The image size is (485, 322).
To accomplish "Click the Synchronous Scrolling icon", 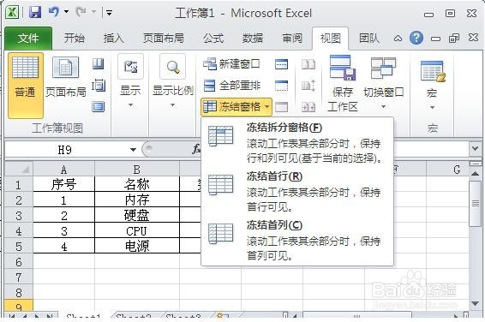I will point(308,86).
